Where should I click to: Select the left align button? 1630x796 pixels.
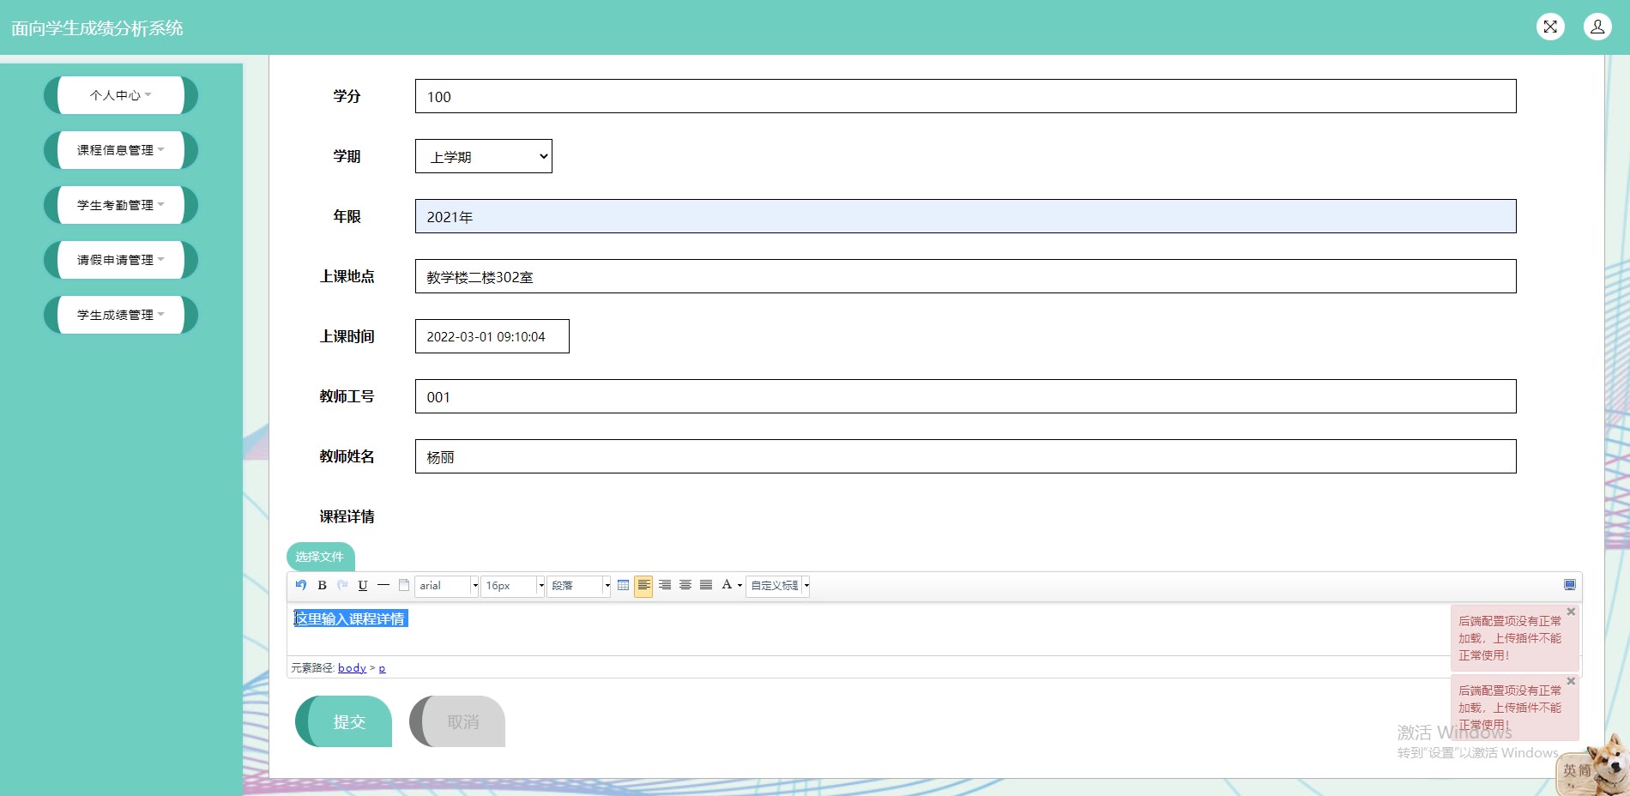[643, 585]
